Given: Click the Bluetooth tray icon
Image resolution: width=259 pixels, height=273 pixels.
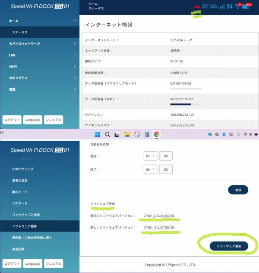Looking at the screenshot, I should tap(224, 134).
